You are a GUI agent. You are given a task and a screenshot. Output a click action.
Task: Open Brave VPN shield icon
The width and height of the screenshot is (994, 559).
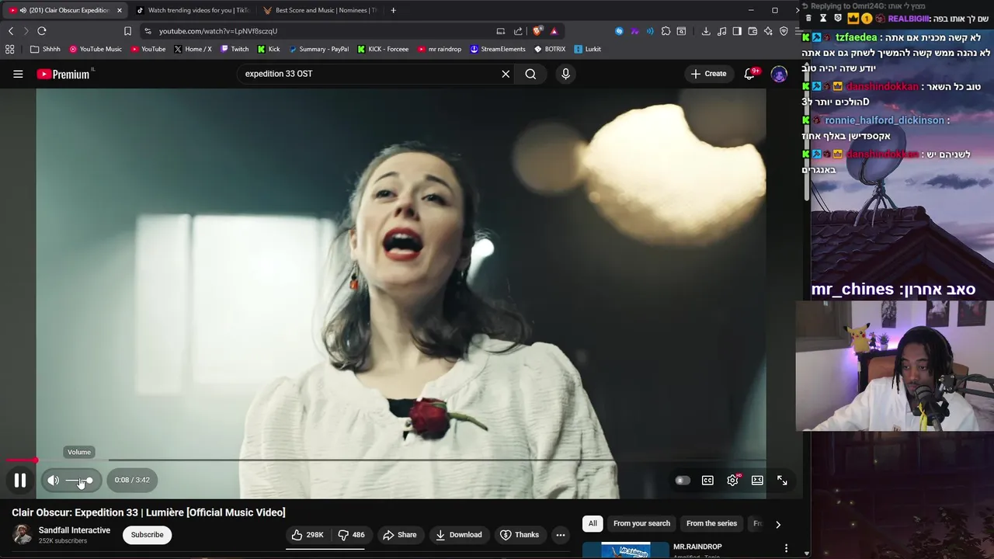784,31
